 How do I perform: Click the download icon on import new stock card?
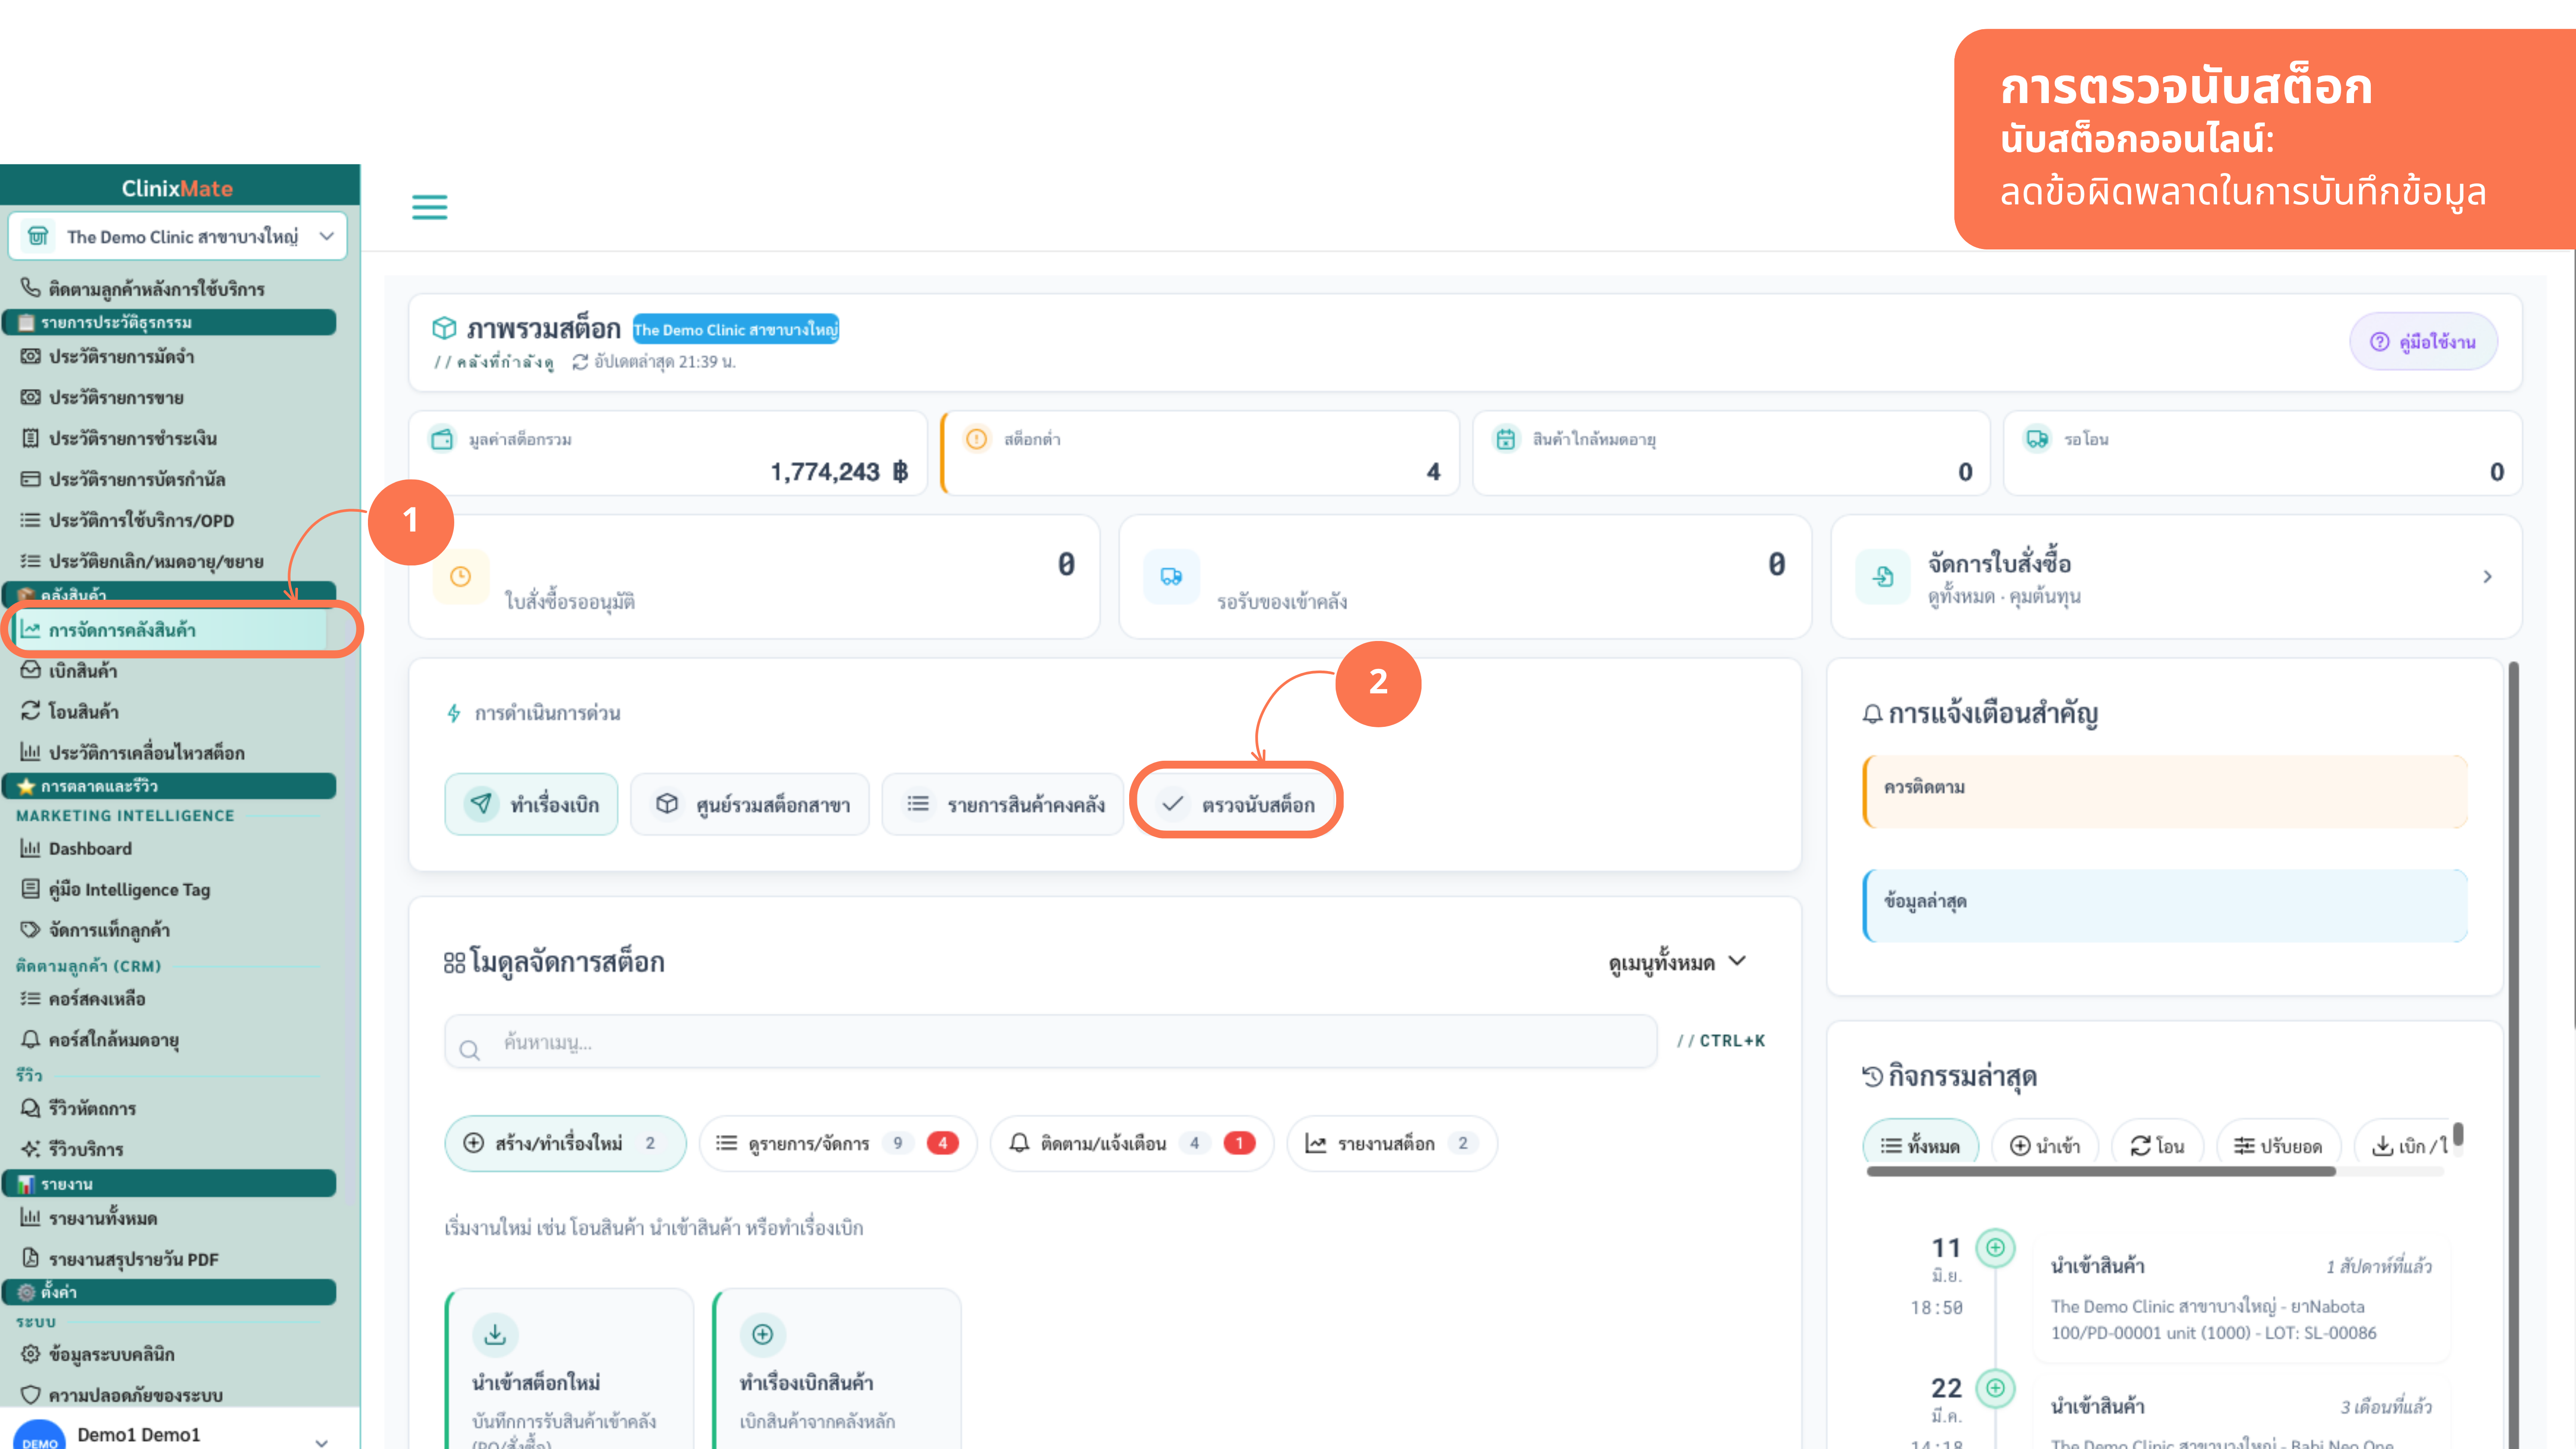[x=495, y=1334]
